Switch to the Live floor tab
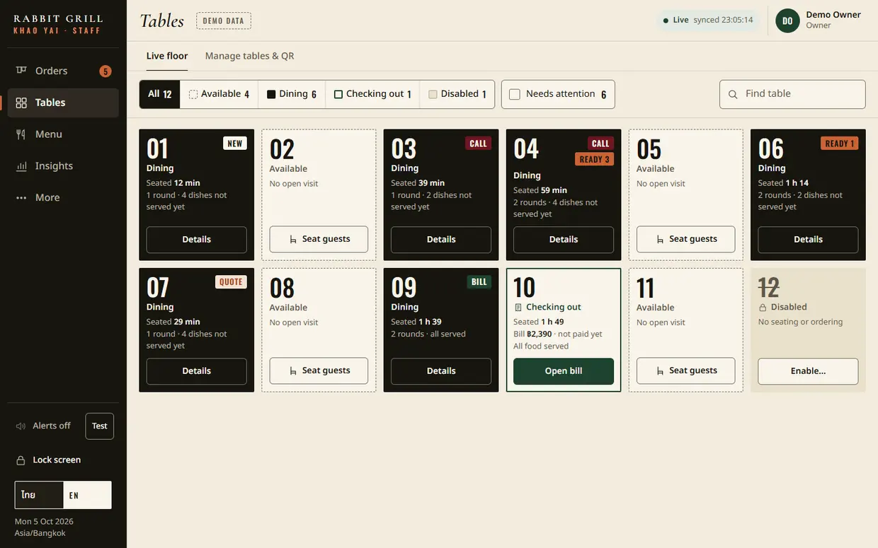The height and width of the screenshot is (548, 878). [167, 56]
